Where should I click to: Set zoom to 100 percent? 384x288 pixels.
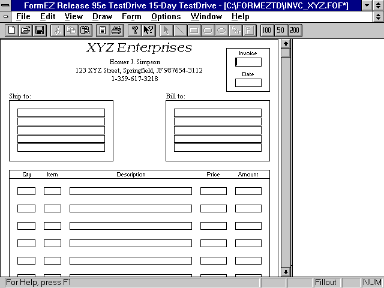tap(267, 30)
